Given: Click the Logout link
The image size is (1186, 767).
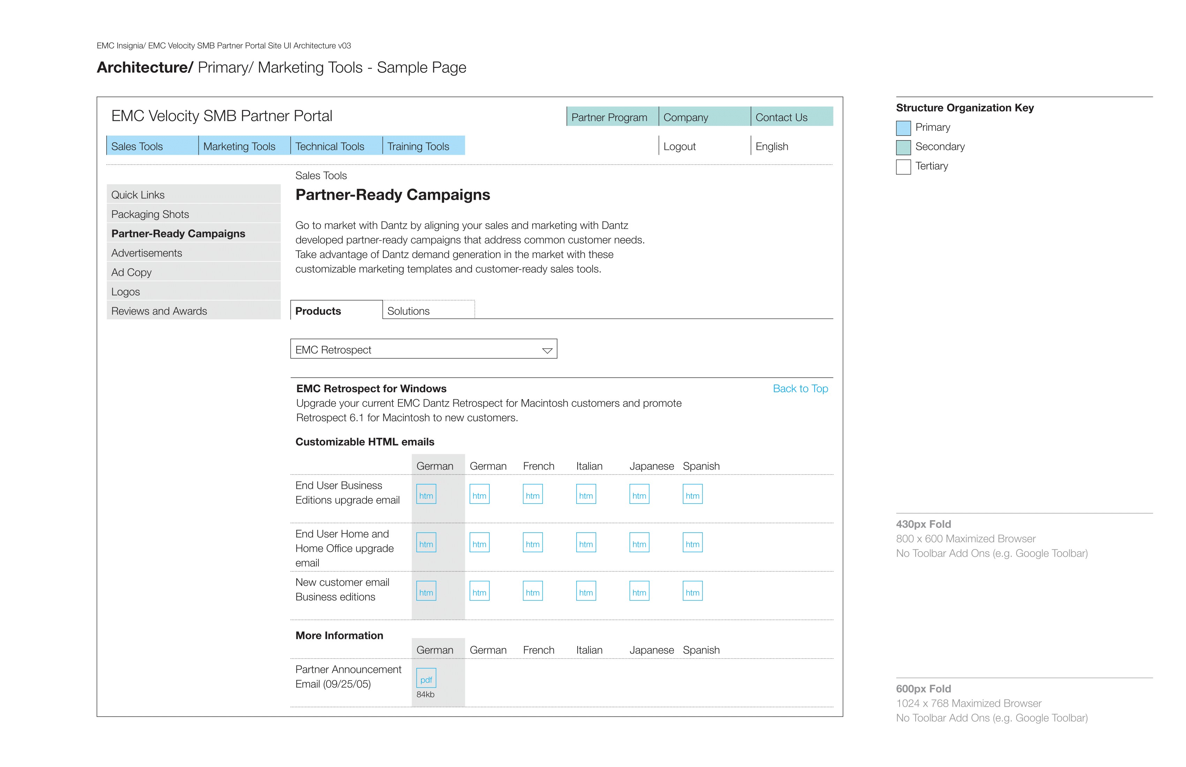Looking at the screenshot, I should click(679, 146).
